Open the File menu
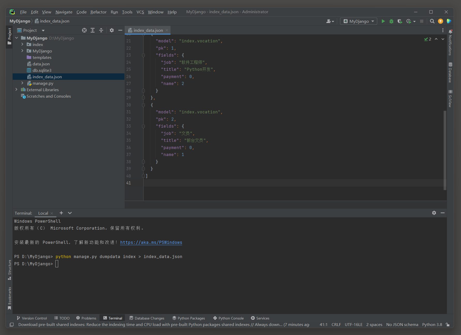This screenshot has width=461, height=335. coord(23,12)
